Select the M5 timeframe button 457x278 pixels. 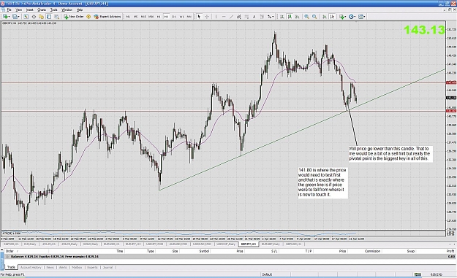coord(135,17)
